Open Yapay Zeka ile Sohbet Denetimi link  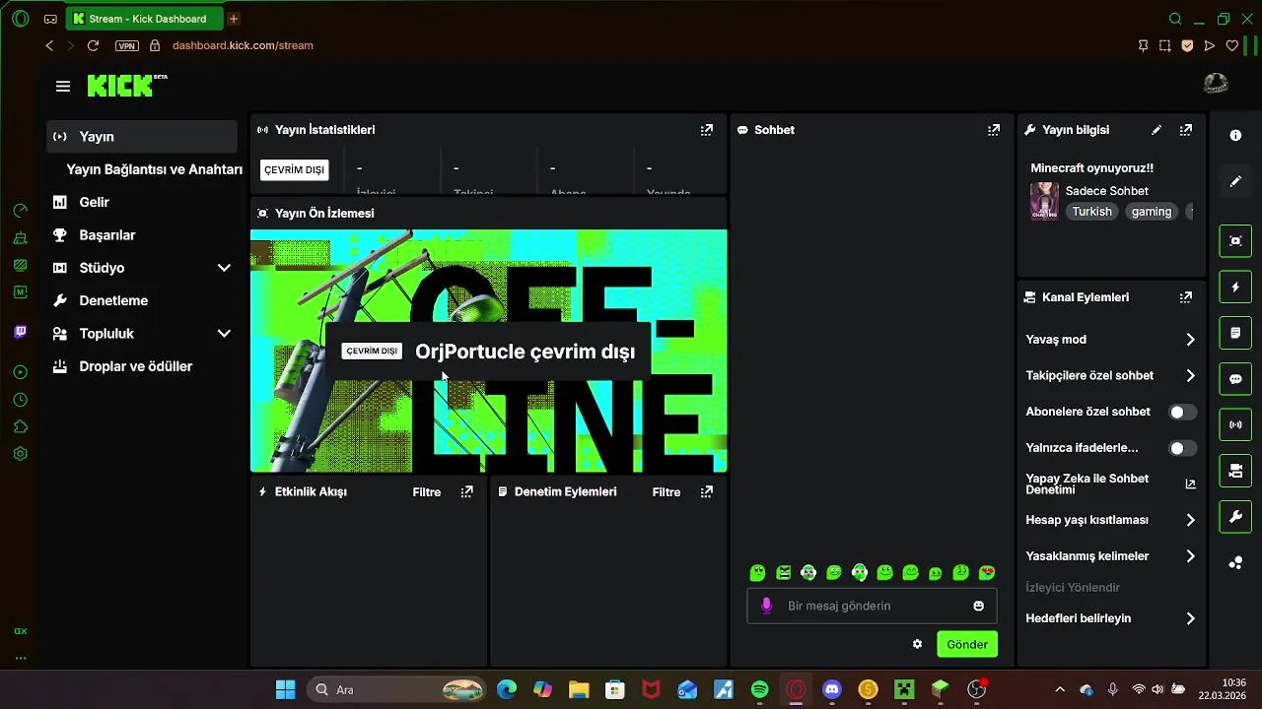1110,483
